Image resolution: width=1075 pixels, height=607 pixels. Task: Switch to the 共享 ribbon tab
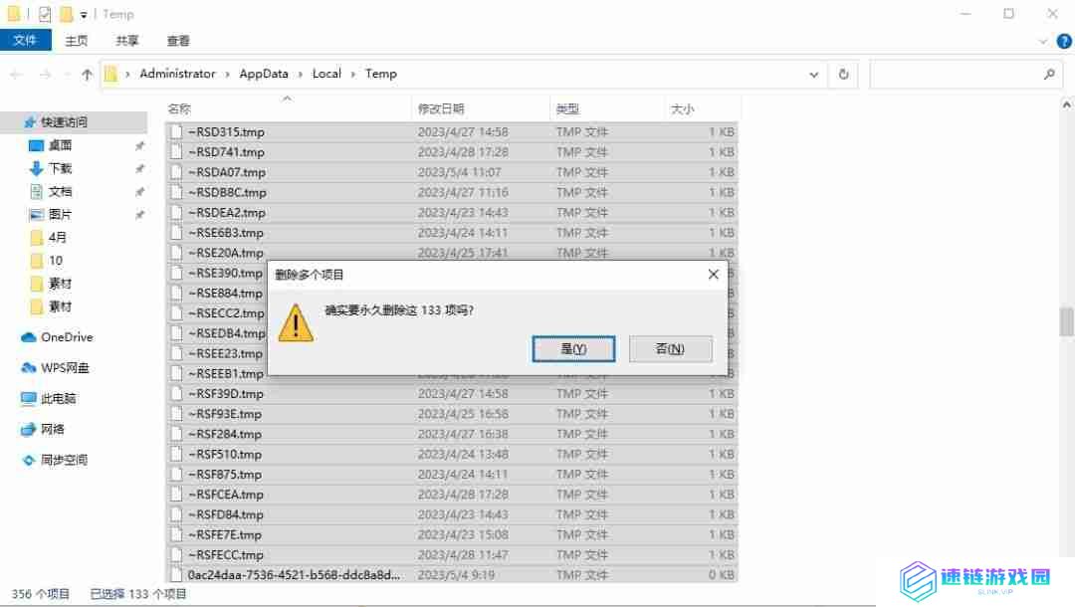point(126,41)
